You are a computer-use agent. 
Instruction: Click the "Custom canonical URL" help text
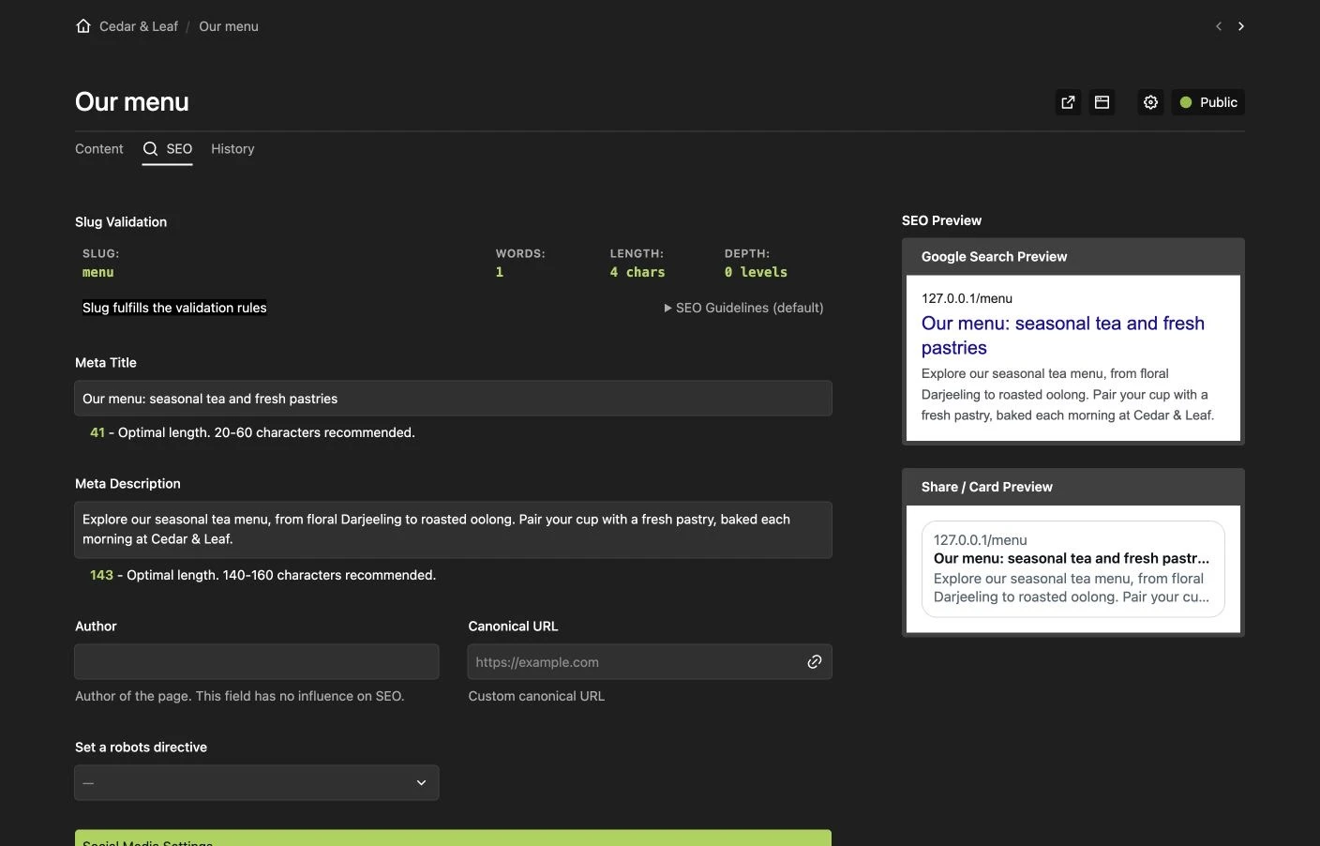pyautogui.click(x=536, y=696)
